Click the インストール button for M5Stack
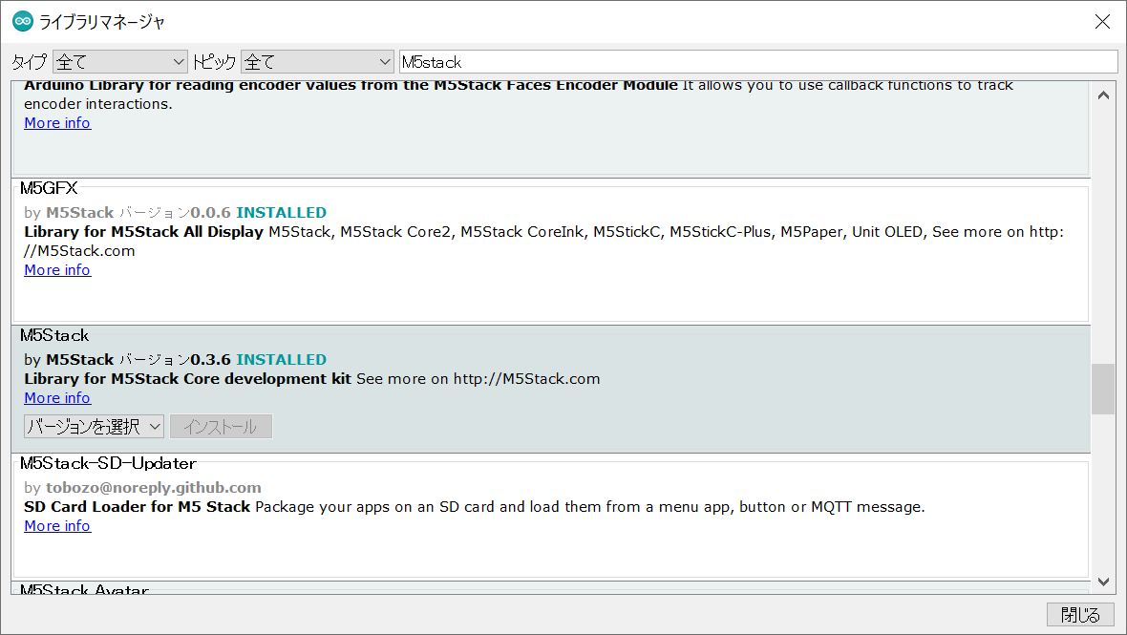 (221, 427)
